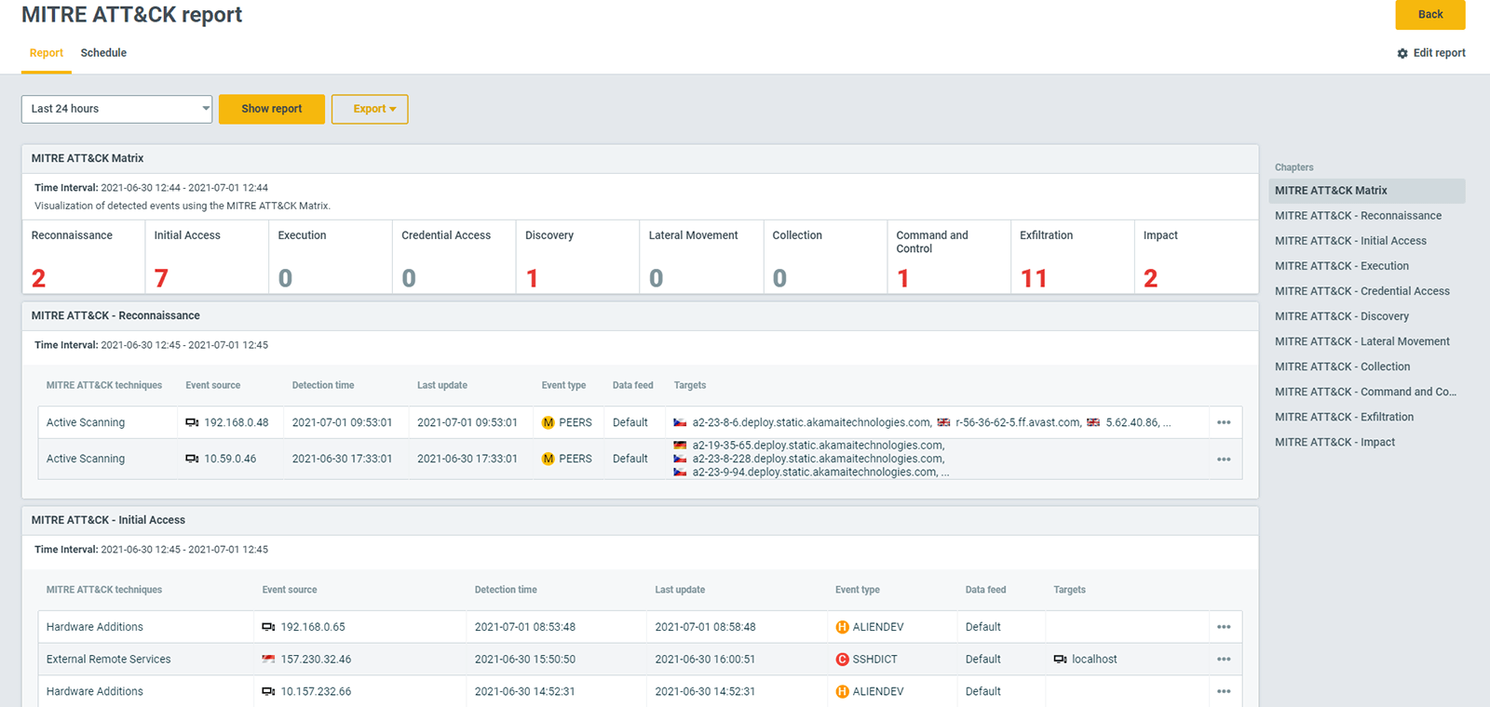Click the Edit report gear icon
The image size is (1490, 707).
[x=1402, y=54]
